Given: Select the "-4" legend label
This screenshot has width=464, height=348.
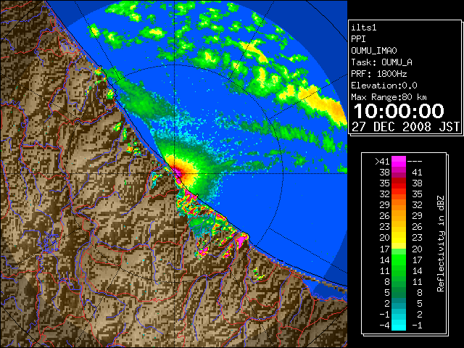Looking at the screenshot, I should 384,326.
